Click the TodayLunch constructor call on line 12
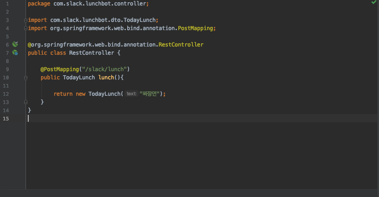Screen dimensions: 379x197 104,94
